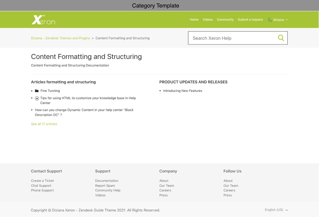Screen dimensions: 319x217
Task: Expand the Diziana user dropdown
Action: (x=287, y=20)
